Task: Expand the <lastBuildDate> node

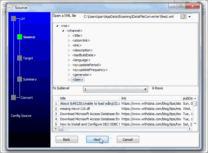Action: (69, 55)
